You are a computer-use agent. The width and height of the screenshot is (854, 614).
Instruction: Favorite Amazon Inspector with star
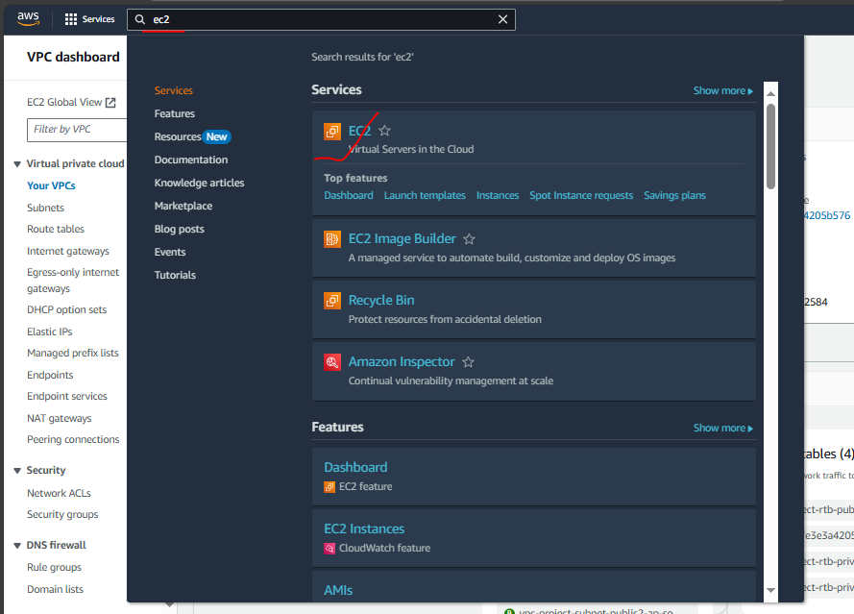468,361
